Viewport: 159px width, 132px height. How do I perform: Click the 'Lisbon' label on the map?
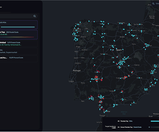tap(71, 82)
